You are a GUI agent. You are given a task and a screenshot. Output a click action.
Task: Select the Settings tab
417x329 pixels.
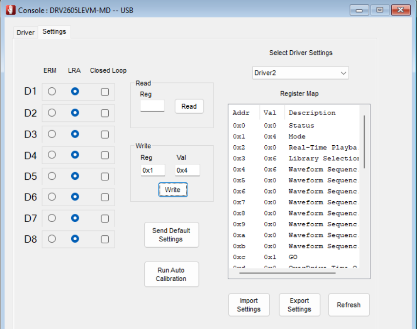(54, 32)
